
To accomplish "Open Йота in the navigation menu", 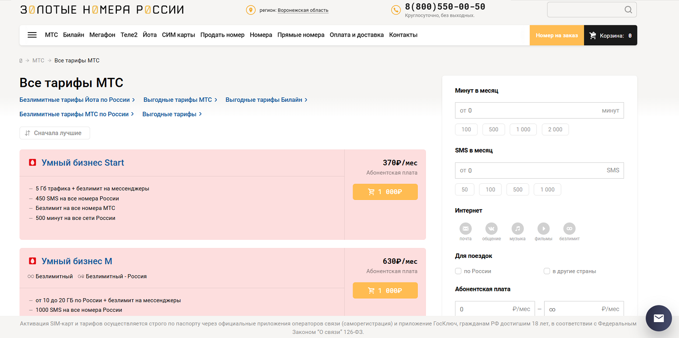I will (150, 35).
